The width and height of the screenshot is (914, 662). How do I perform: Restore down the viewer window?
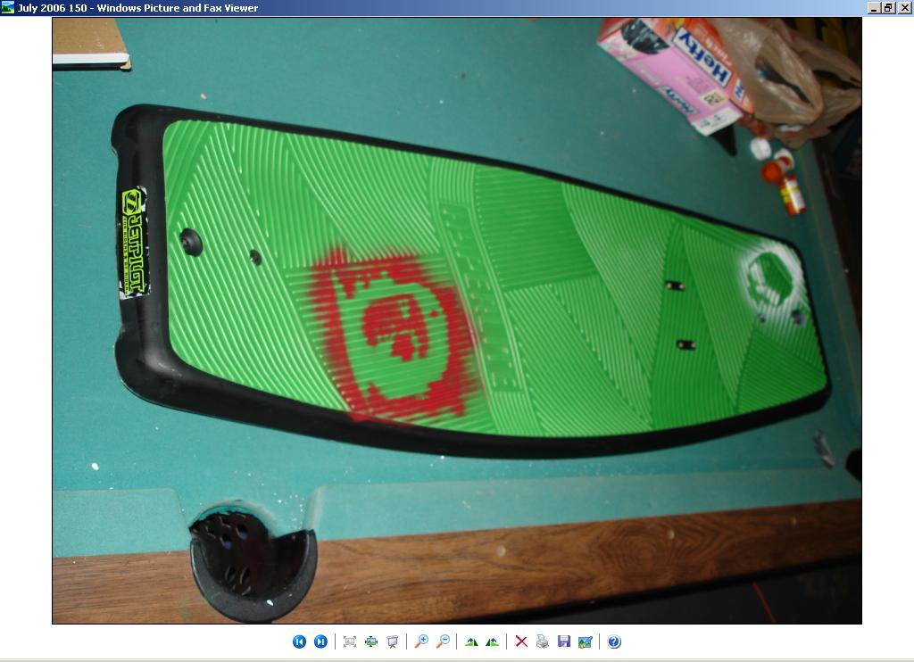889,8
